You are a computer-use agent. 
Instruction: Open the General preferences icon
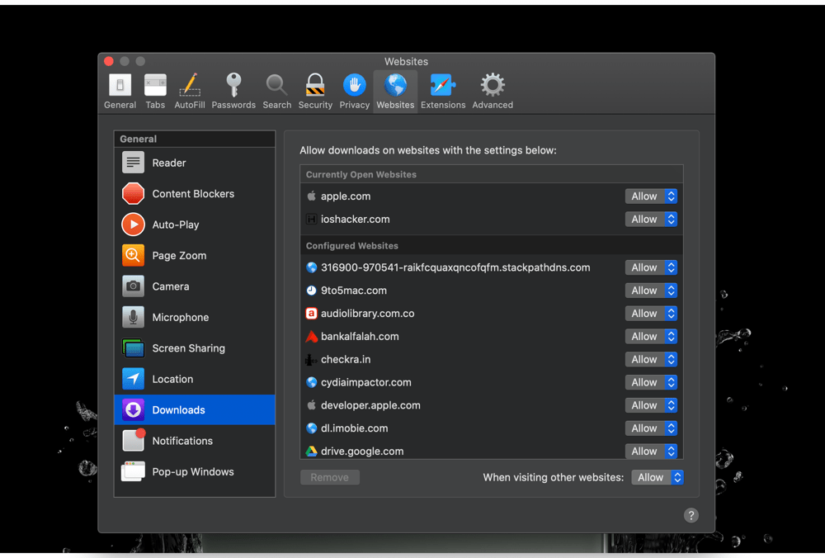pos(120,85)
